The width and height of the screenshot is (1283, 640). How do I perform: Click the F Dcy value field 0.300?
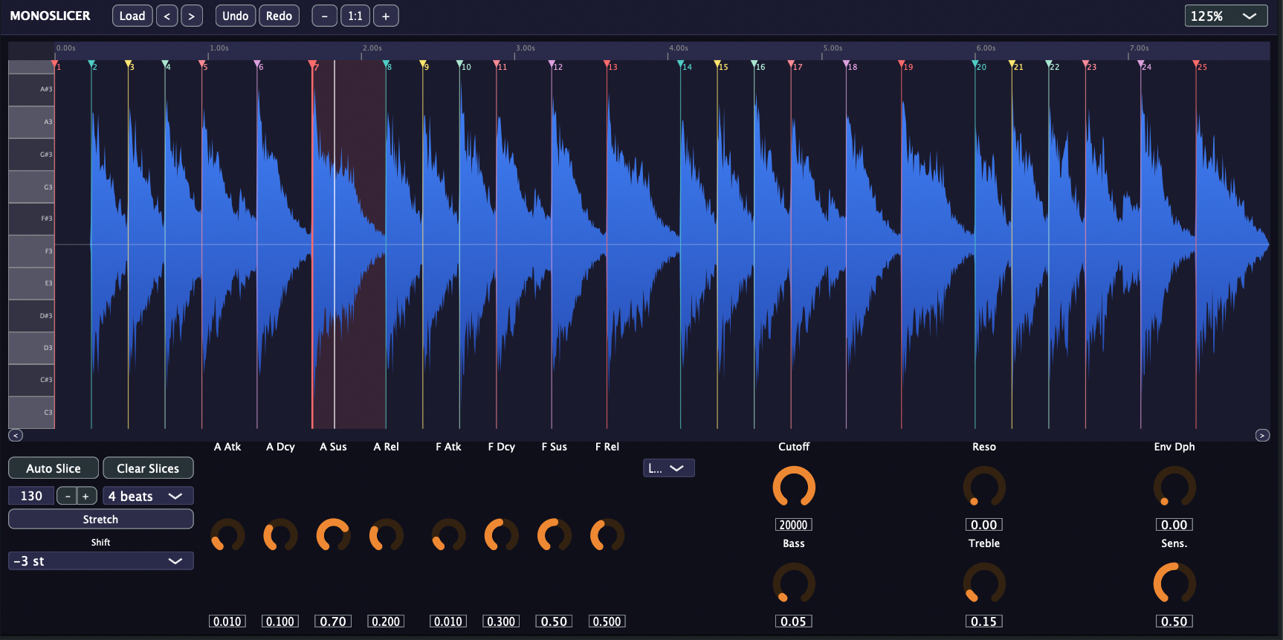[501, 621]
